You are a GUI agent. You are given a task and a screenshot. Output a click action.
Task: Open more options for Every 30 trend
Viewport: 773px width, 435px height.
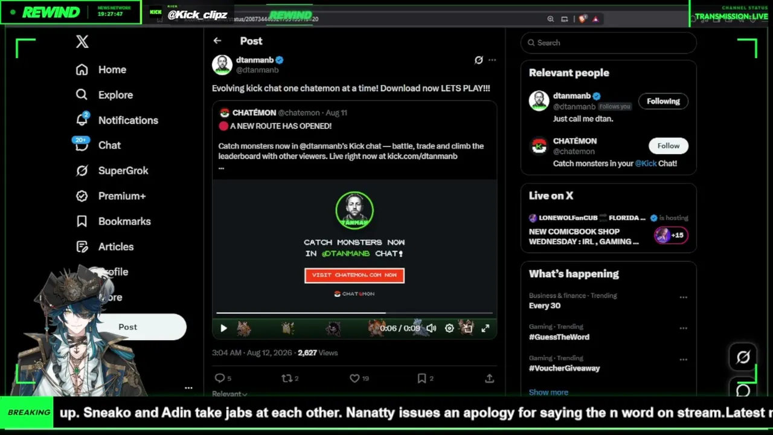click(683, 297)
